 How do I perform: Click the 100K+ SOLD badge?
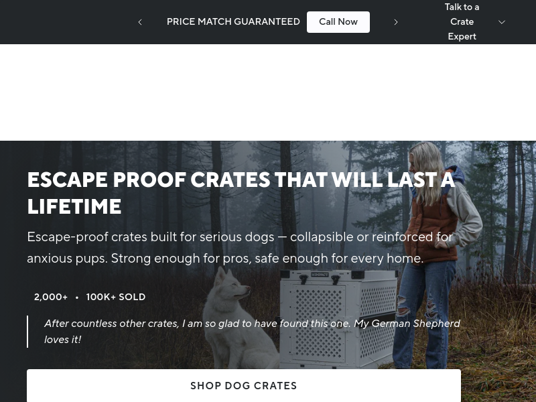pos(116,297)
